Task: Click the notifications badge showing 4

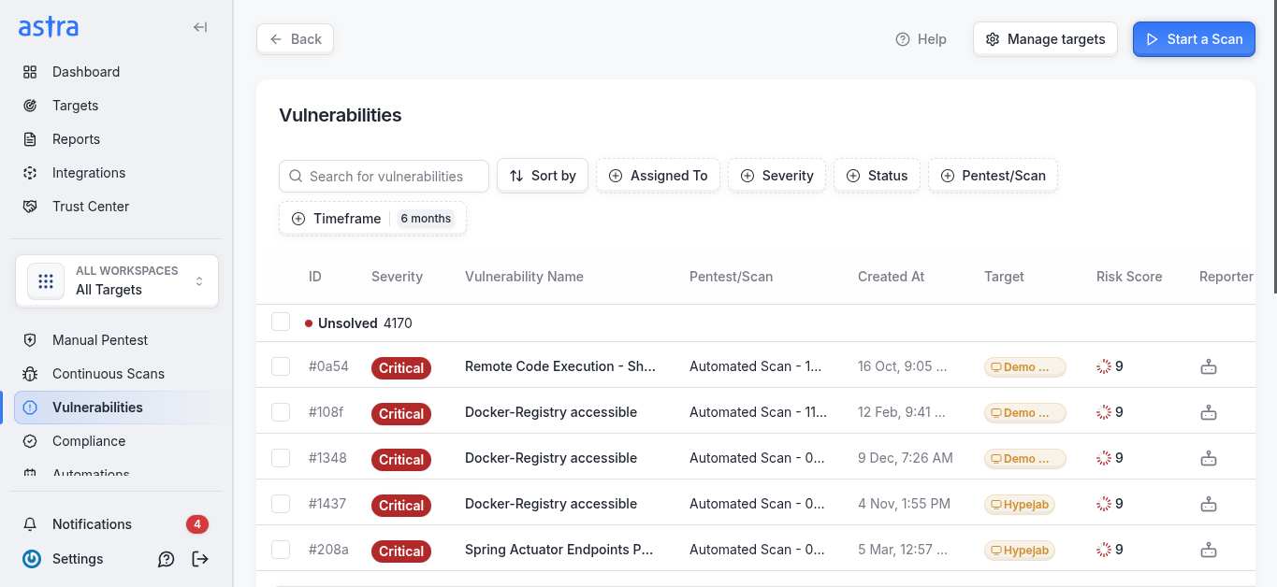Action: point(196,524)
